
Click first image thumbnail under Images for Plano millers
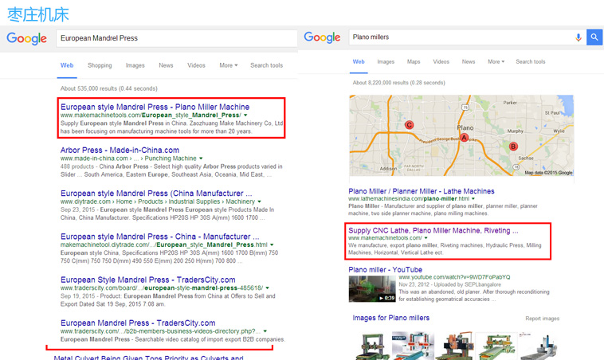371,346
